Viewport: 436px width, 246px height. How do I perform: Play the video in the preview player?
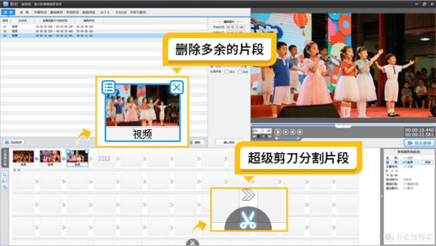pyautogui.click(x=277, y=132)
